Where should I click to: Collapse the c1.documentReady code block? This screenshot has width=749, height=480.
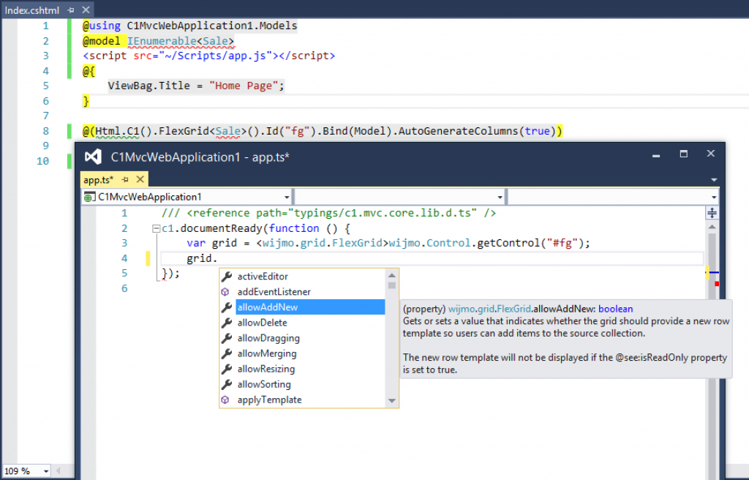click(x=156, y=228)
